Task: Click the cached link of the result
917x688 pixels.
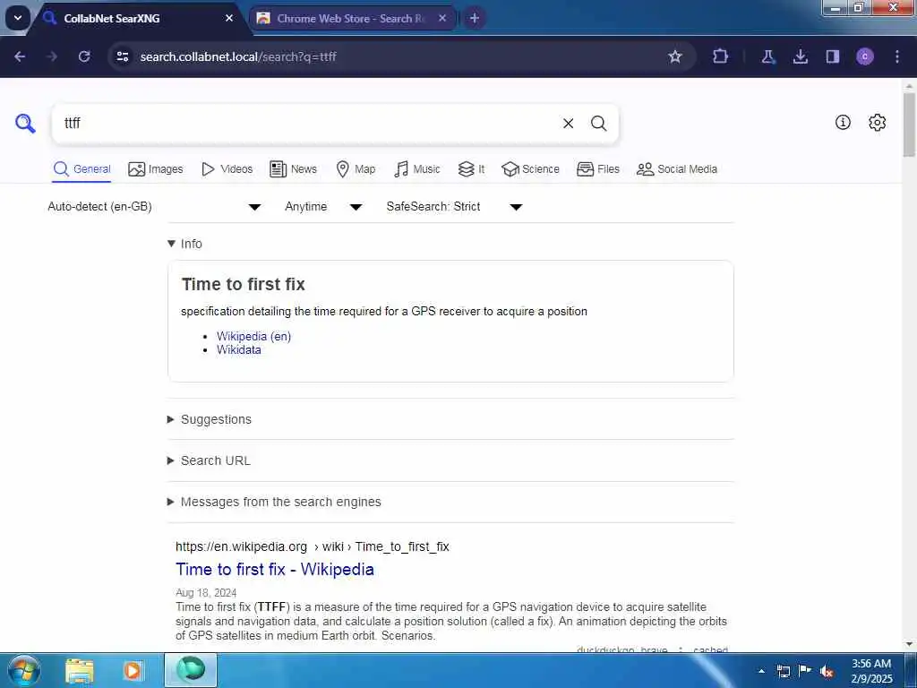Action: coord(710,650)
